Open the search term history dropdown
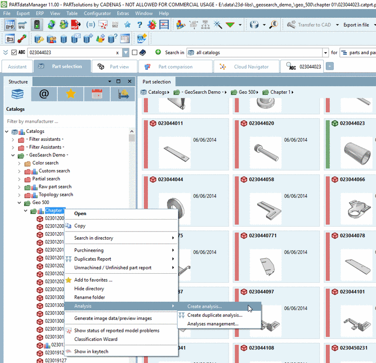The height and width of the screenshot is (363, 376). [126, 53]
